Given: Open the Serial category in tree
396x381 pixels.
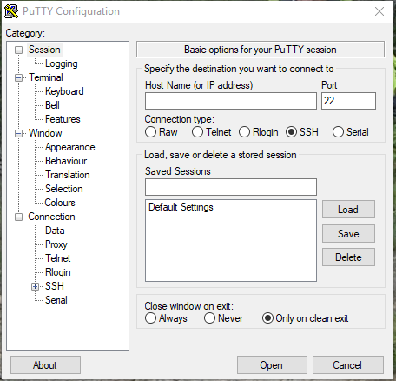Looking at the screenshot, I should pyautogui.click(x=56, y=300).
